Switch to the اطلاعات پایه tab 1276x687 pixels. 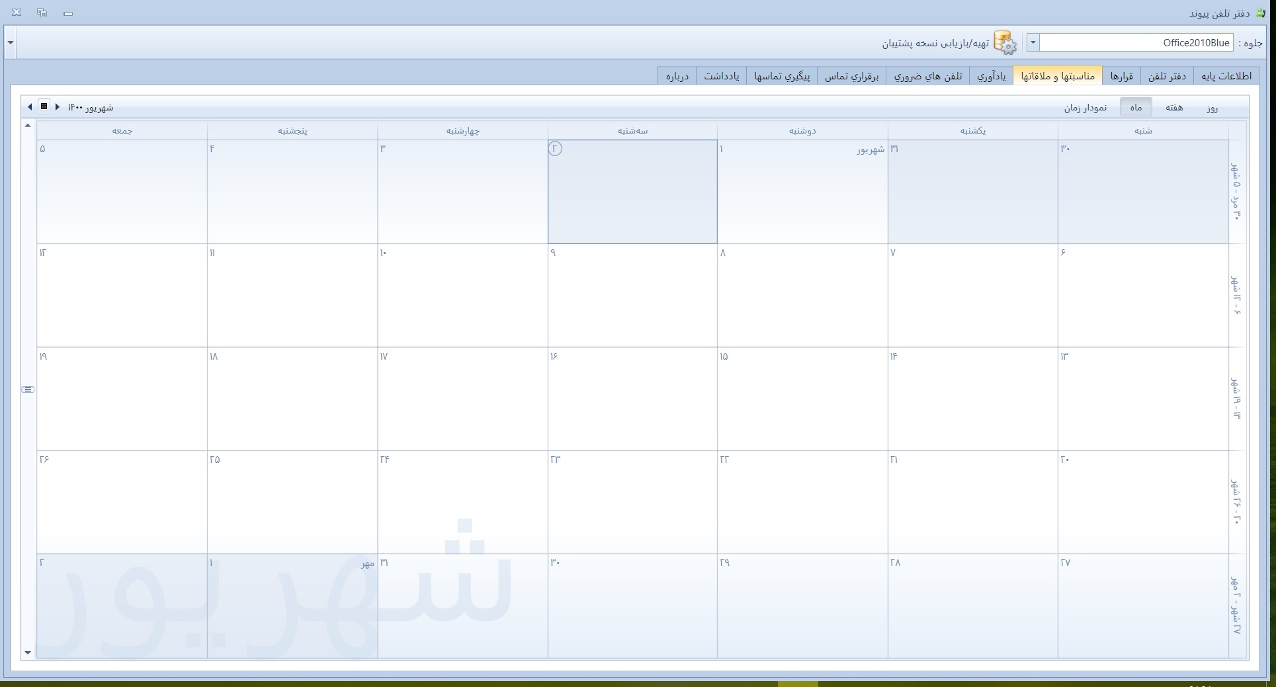(x=1226, y=76)
